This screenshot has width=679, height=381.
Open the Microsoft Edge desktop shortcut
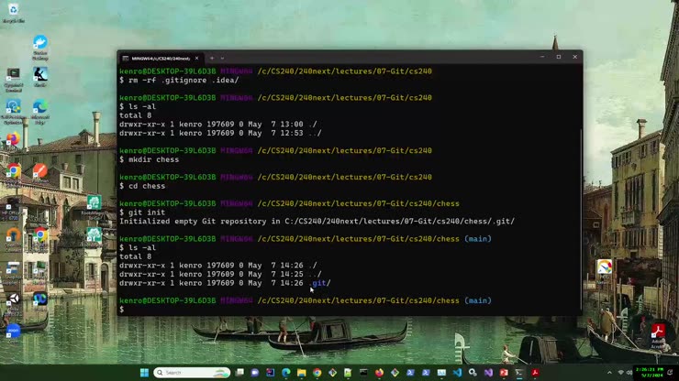[x=40, y=111]
